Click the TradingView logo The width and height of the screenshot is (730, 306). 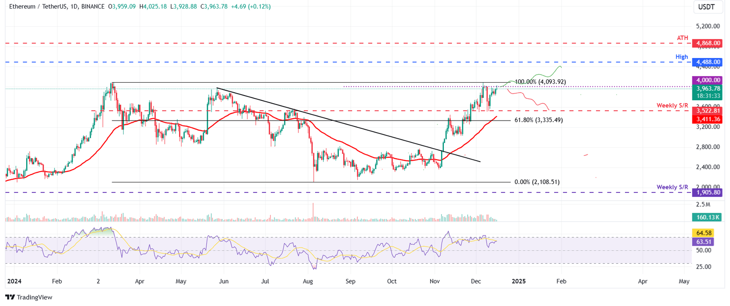(29, 297)
